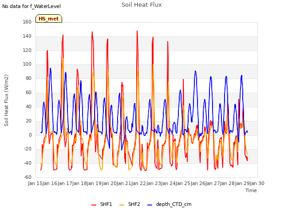Click the '-60' y-axis tick label
Screen dimensions: 284x213
tap(28, 177)
